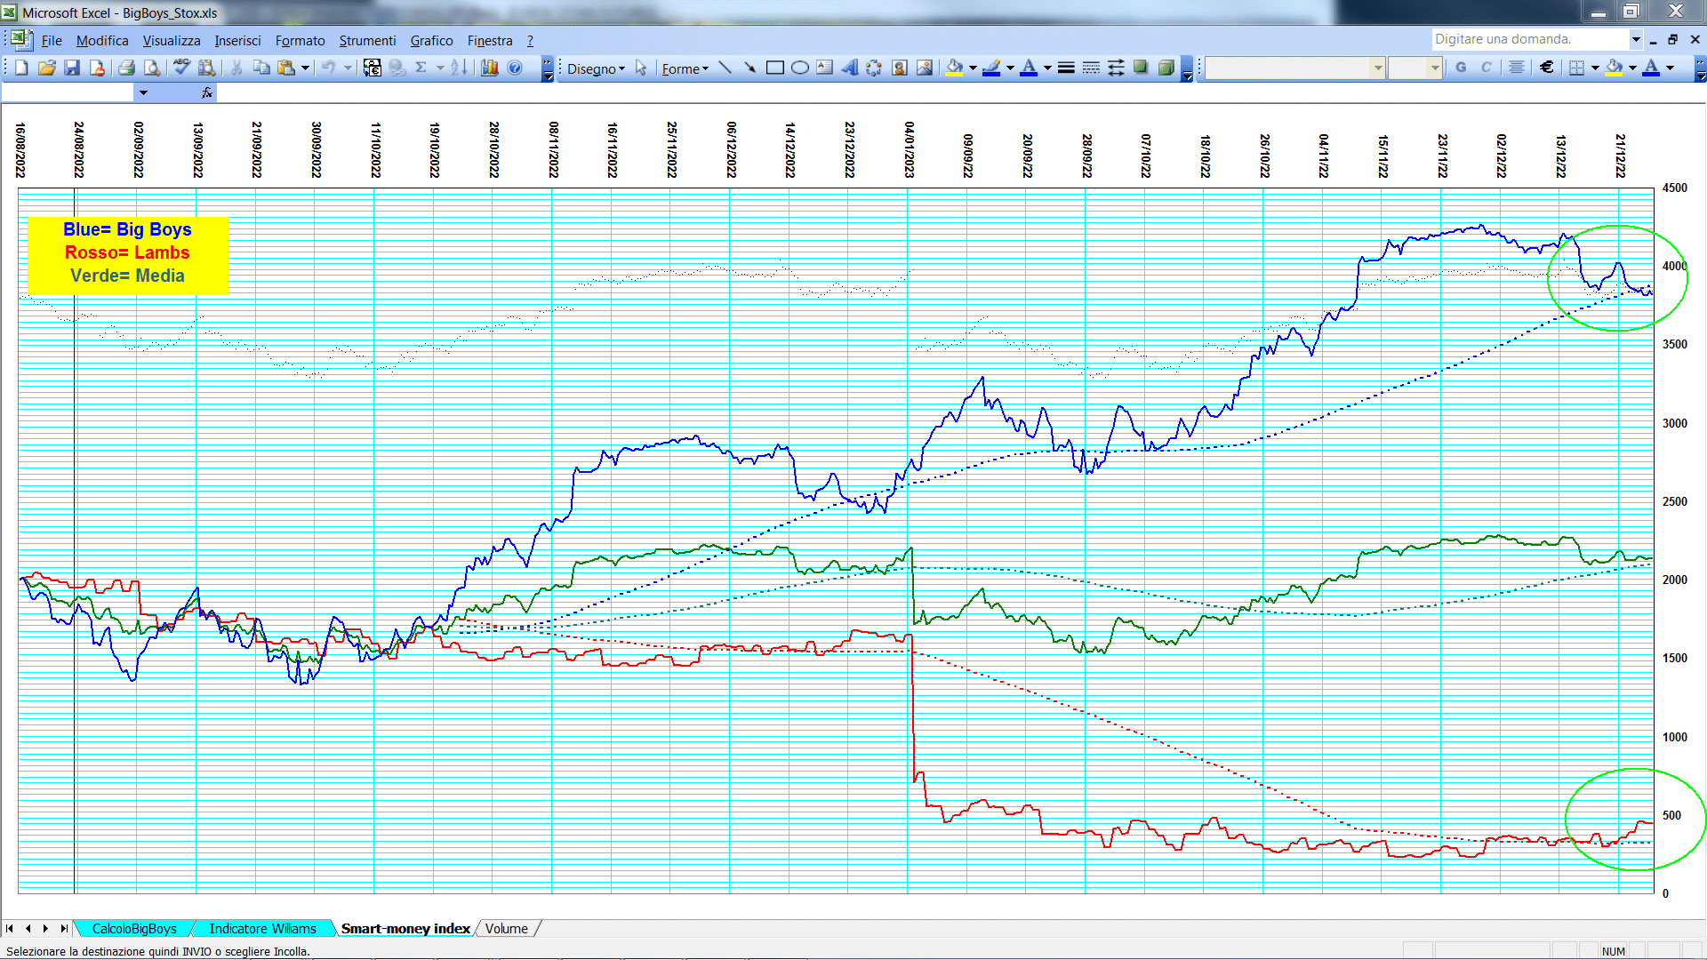Save the workbook with the floppy icon
Screen dimensions: 1707x960
coord(72,68)
